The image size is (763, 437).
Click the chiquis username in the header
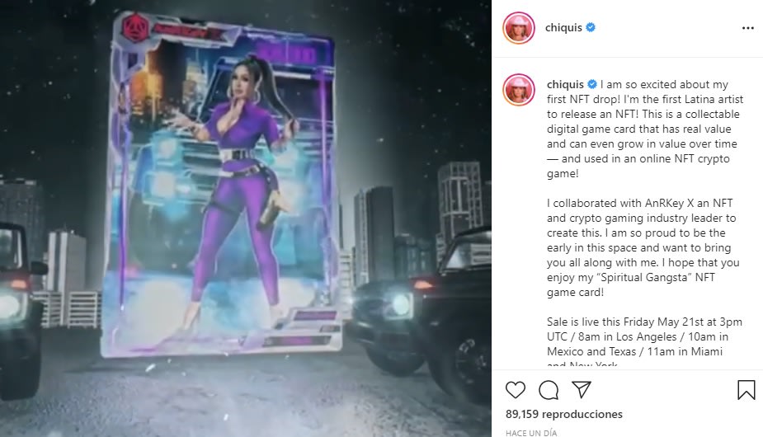coord(563,27)
